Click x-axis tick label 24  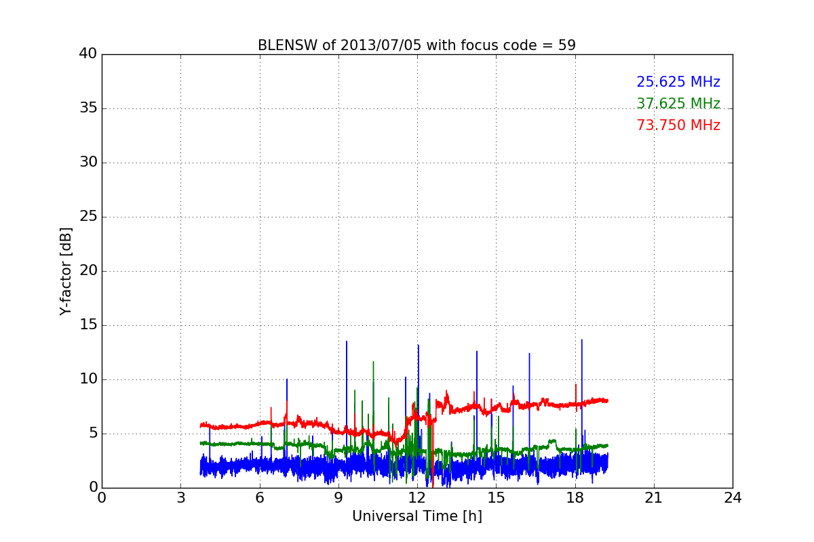(x=733, y=498)
